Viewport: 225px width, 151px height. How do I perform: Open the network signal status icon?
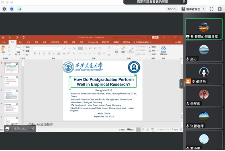19,9
